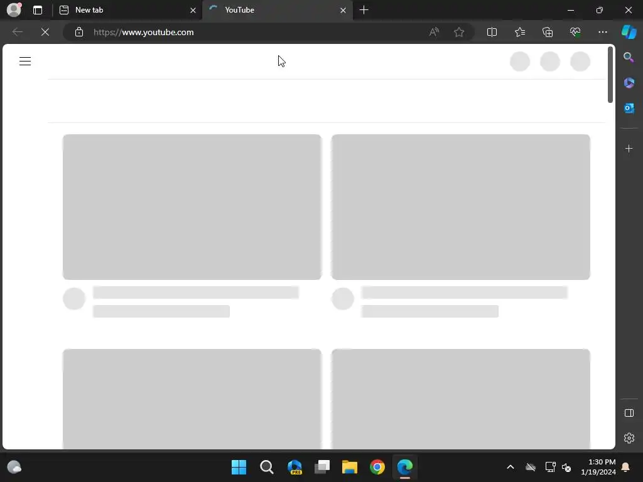Open Edge Preview taskbar icon
The height and width of the screenshot is (482, 643).
(294, 467)
